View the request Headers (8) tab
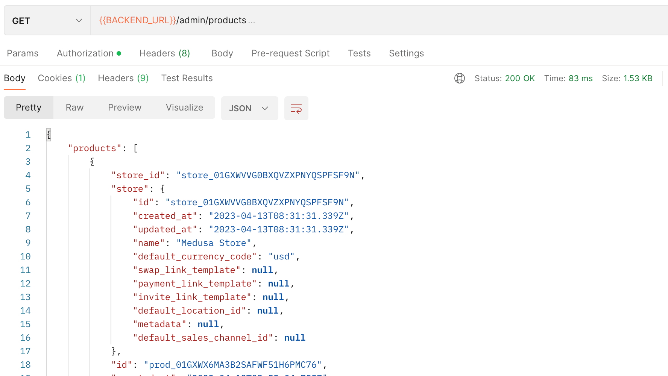Screen dimensions: 668x376 click(x=164, y=53)
